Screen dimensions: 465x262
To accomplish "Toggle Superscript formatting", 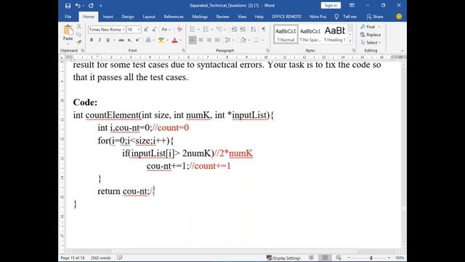I will pyautogui.click(x=137, y=40).
